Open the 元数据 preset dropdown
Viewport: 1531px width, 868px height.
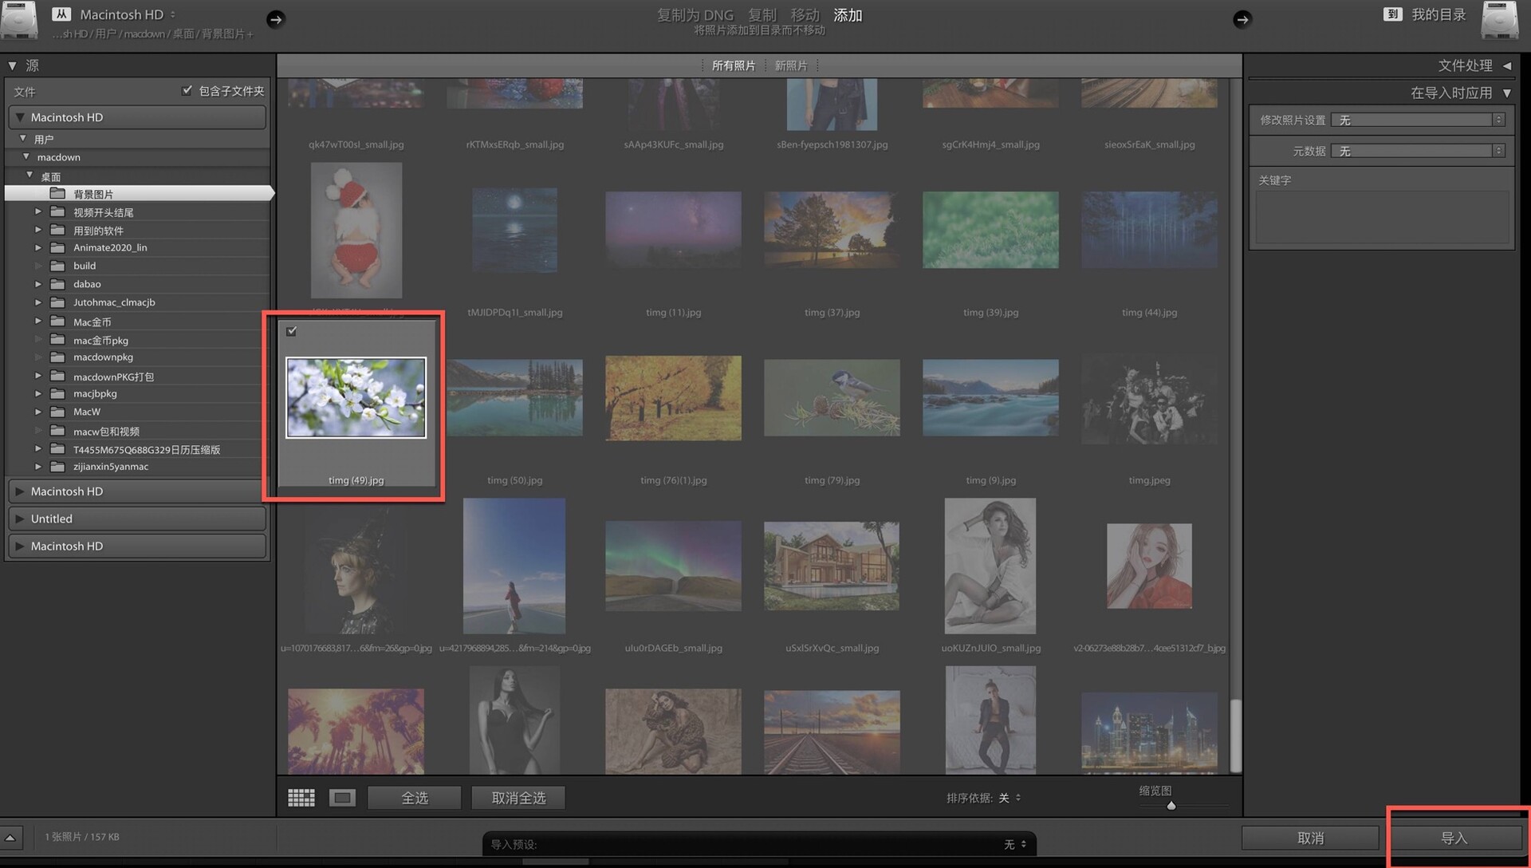pos(1417,151)
